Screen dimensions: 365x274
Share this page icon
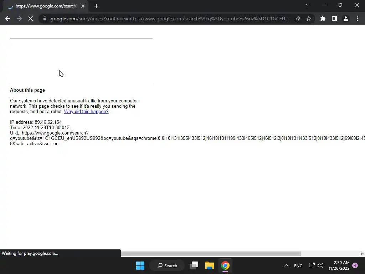297,19
